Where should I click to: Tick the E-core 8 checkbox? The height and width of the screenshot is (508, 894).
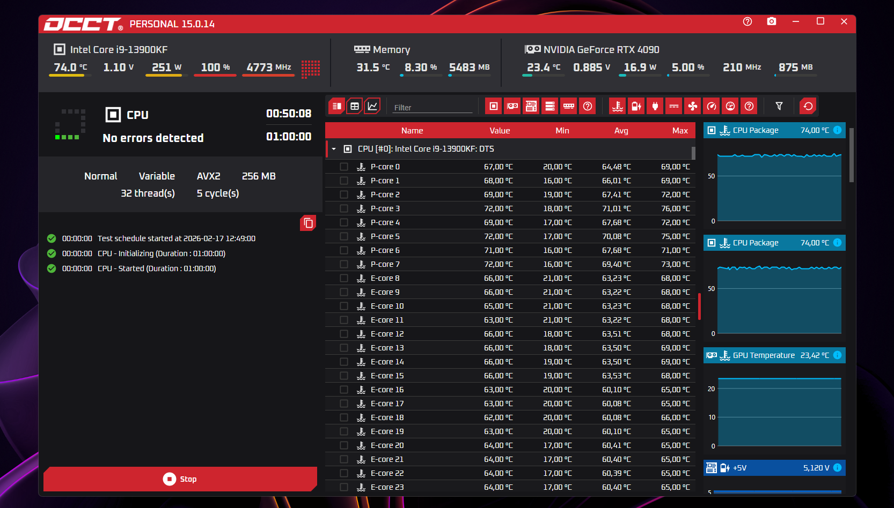(344, 278)
